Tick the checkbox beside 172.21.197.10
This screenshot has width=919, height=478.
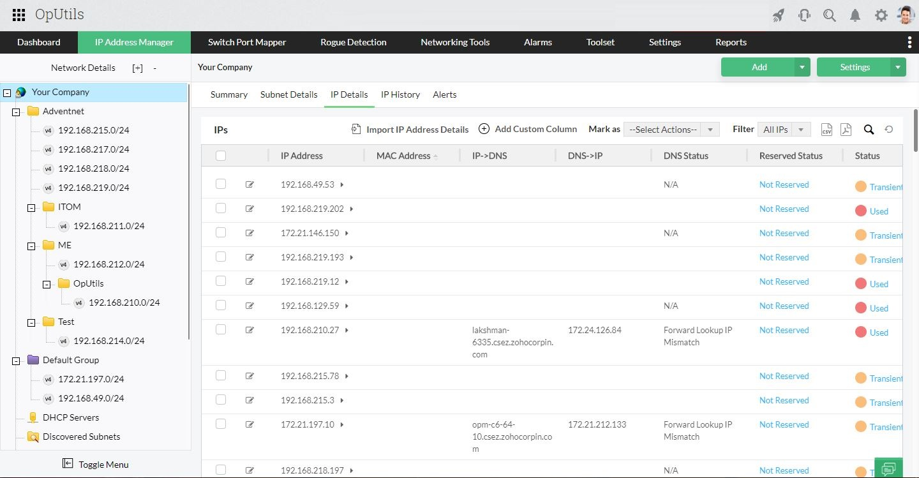pyautogui.click(x=220, y=424)
